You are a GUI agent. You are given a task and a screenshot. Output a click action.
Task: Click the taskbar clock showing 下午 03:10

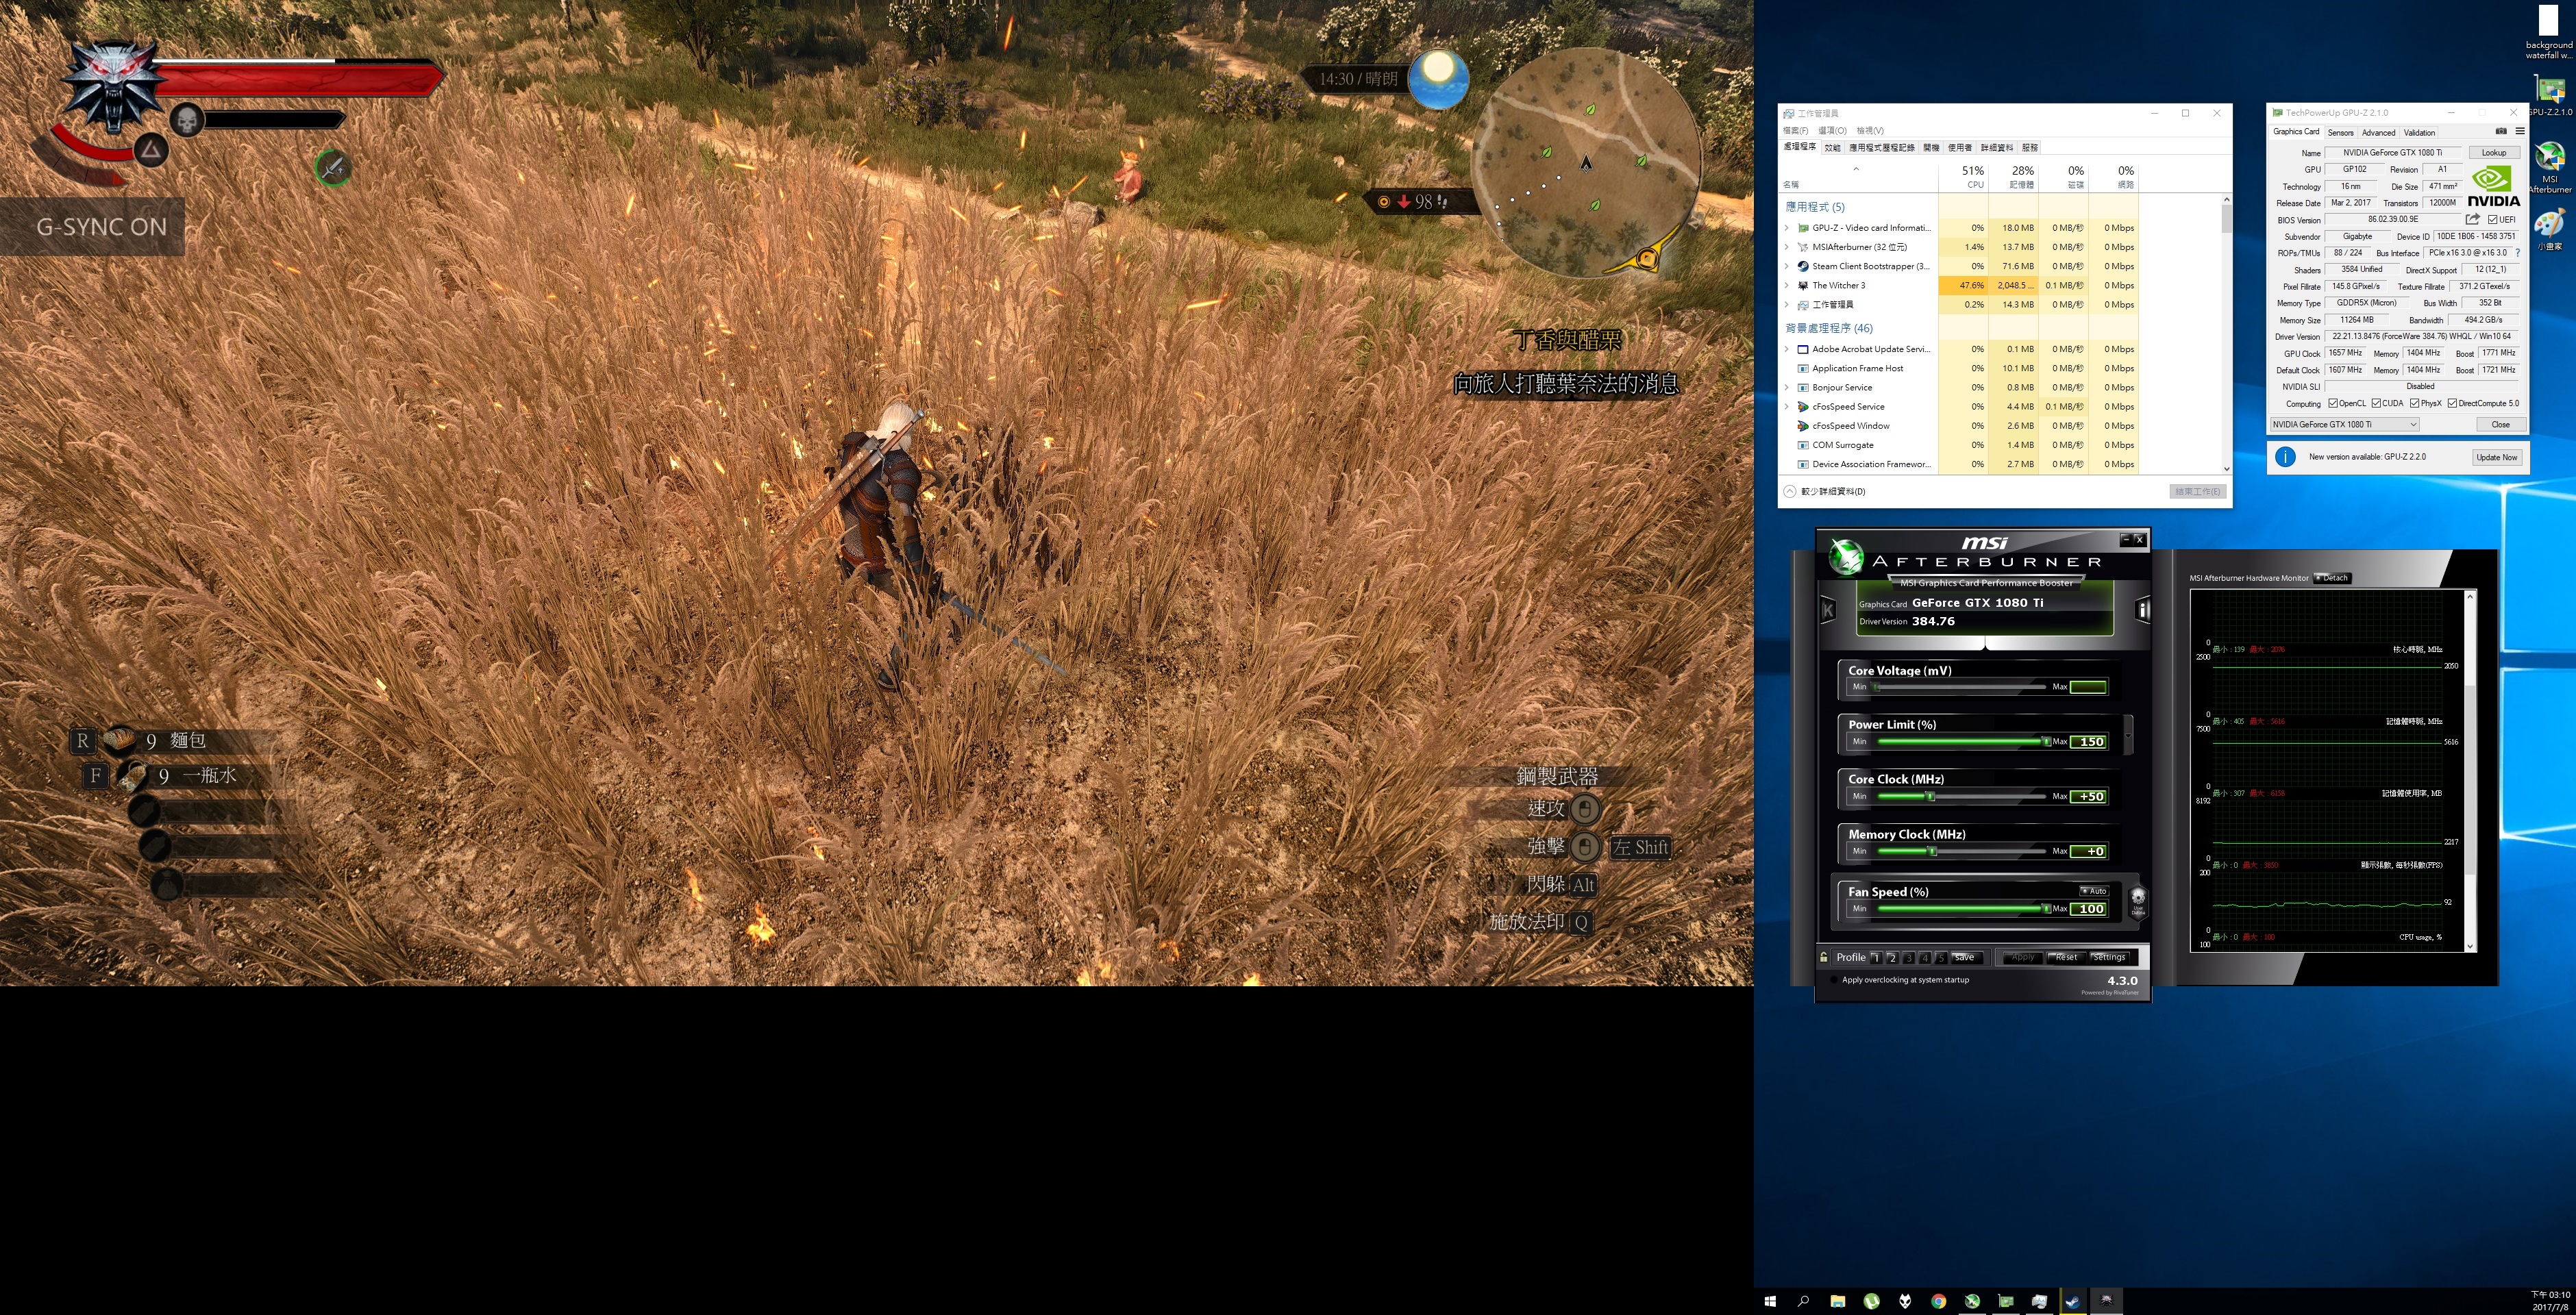coord(2550,1301)
